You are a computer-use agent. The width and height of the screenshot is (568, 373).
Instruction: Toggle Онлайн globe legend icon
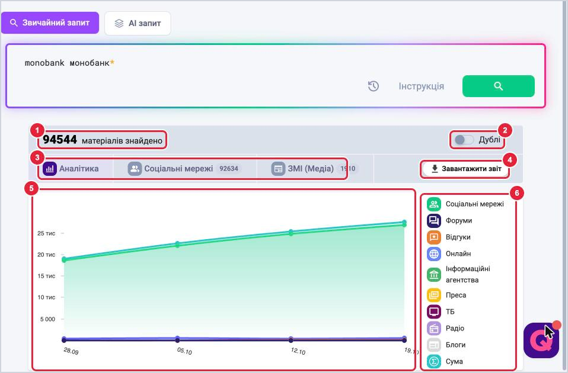433,254
